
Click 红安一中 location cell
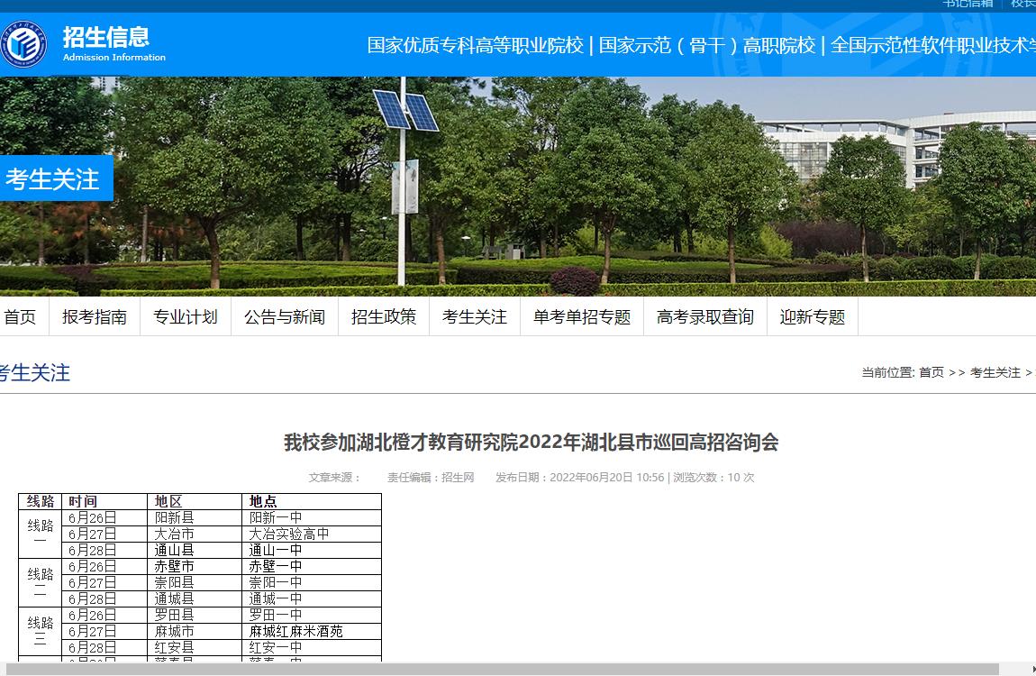click(x=312, y=647)
